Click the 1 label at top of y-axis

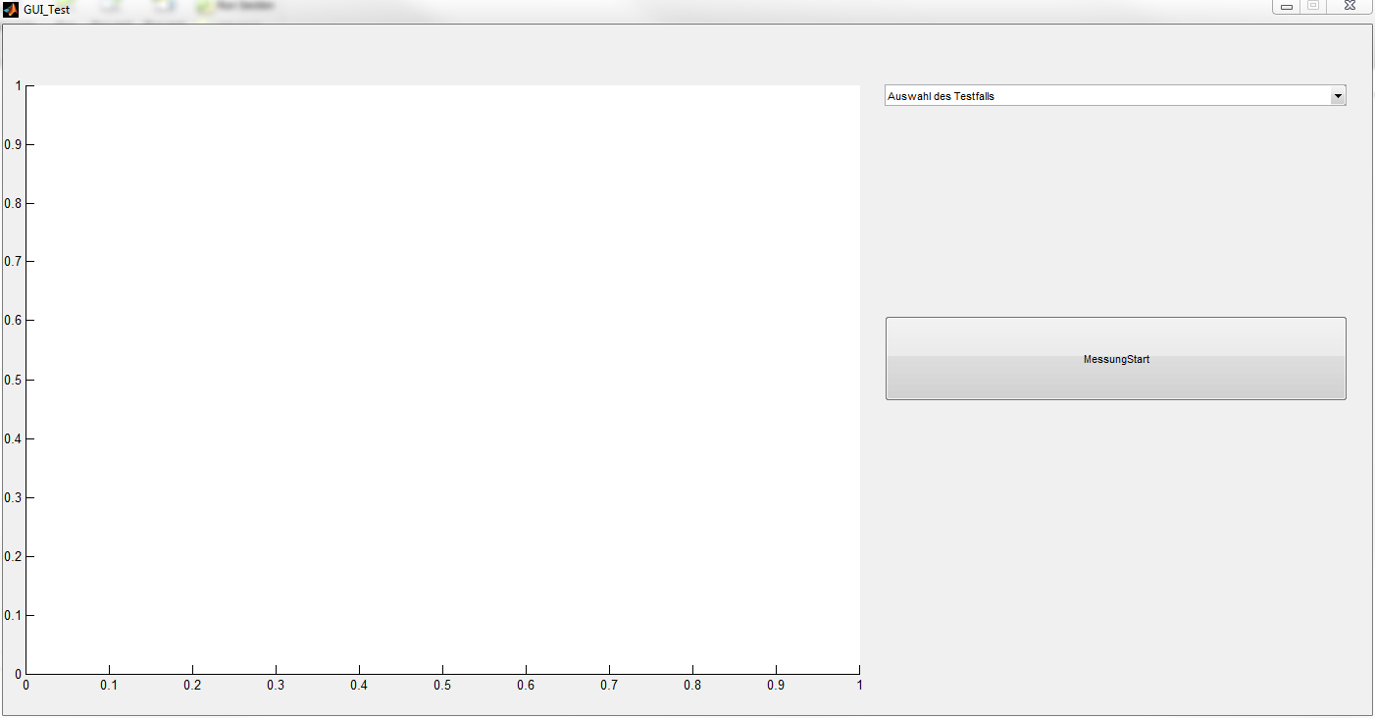[x=18, y=86]
